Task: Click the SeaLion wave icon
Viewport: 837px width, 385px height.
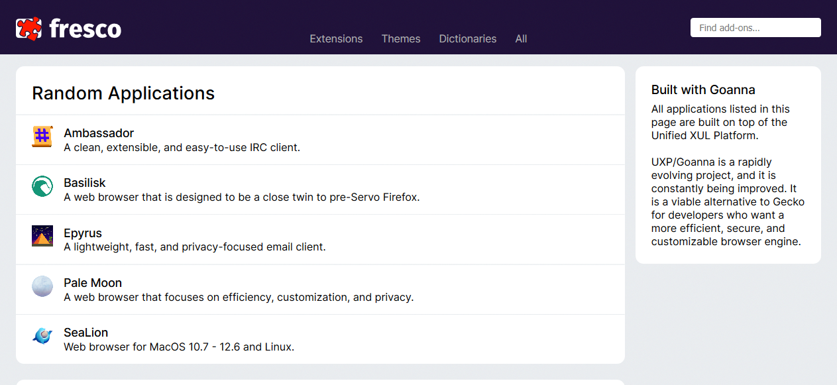Action: 42,336
